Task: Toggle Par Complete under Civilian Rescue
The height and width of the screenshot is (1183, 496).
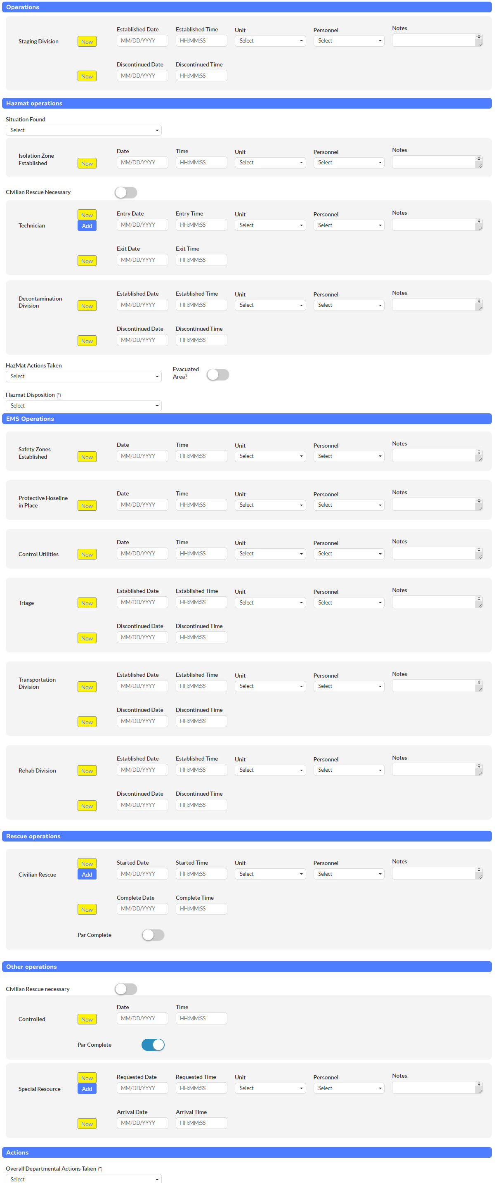Action: [153, 934]
